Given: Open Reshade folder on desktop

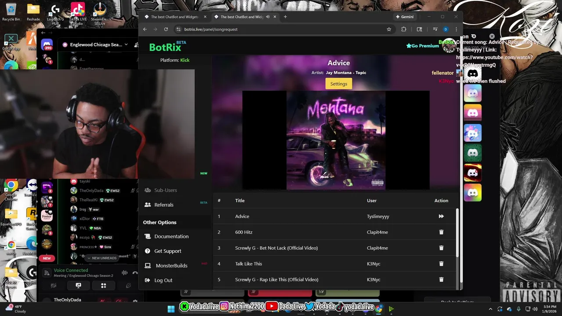Looking at the screenshot, I should 33,12.
